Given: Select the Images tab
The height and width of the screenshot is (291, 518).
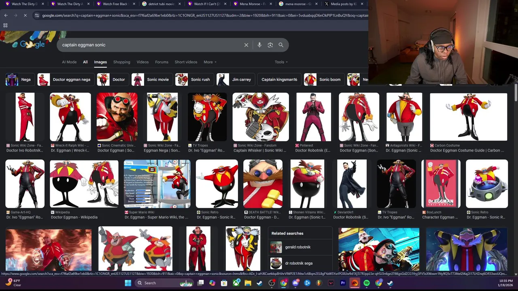Looking at the screenshot, I should click(x=100, y=62).
